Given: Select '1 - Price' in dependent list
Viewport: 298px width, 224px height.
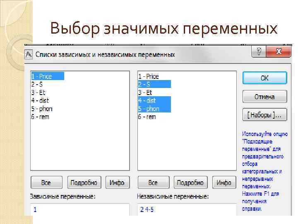Looking at the screenshot, I should tap(48, 76).
